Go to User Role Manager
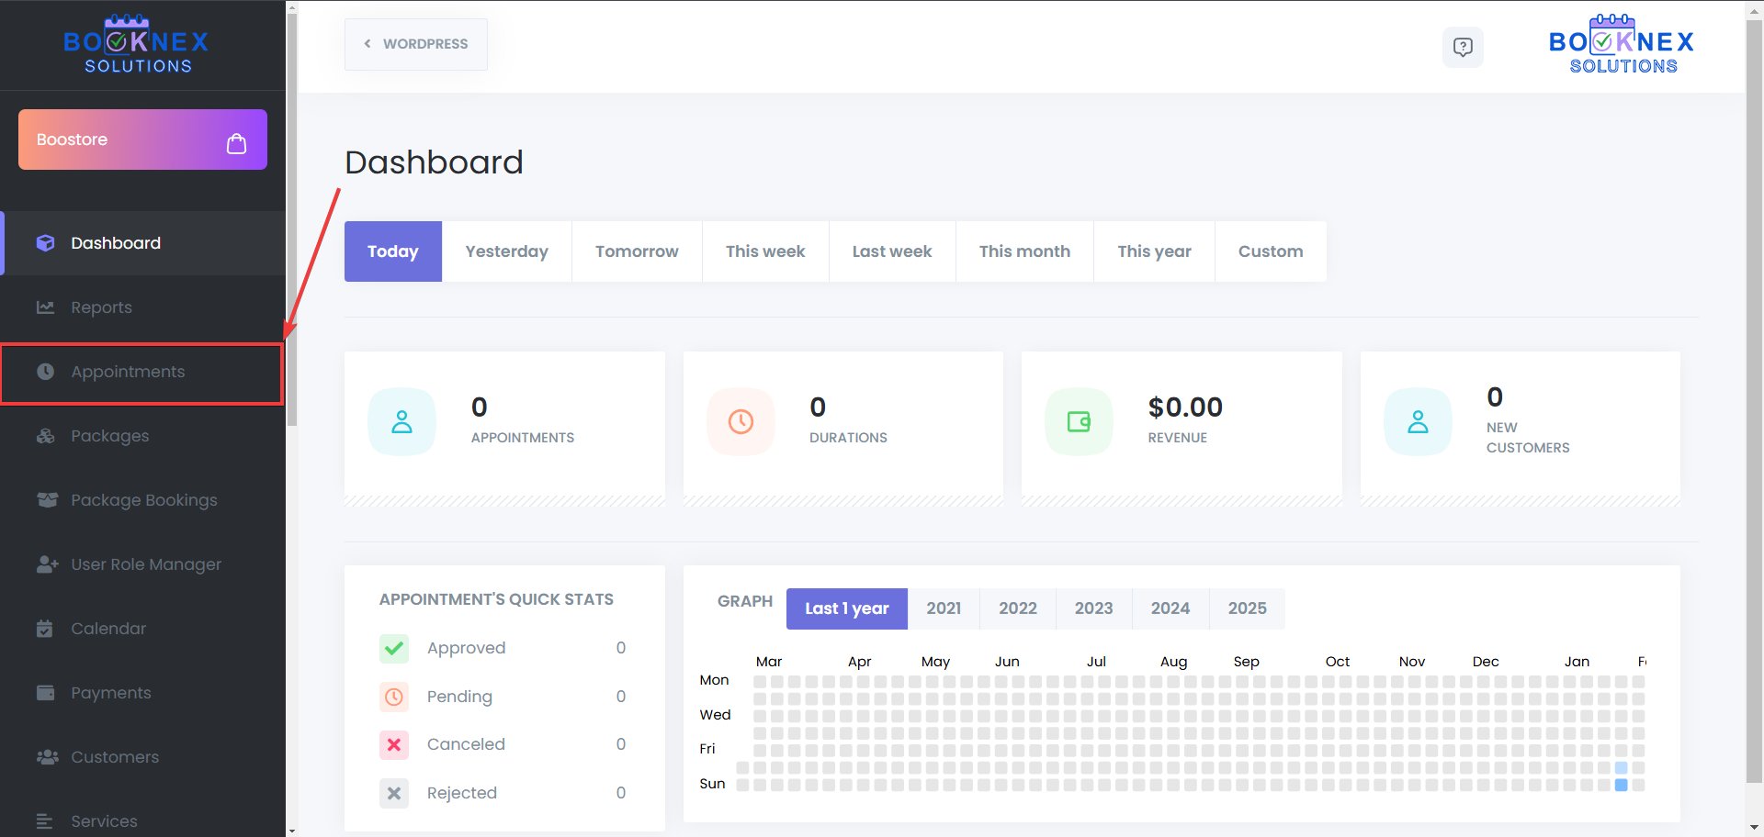The height and width of the screenshot is (837, 1764). click(146, 564)
